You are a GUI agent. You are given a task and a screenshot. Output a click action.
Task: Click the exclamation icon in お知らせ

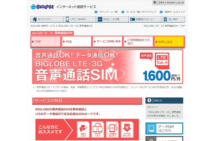(149, 100)
